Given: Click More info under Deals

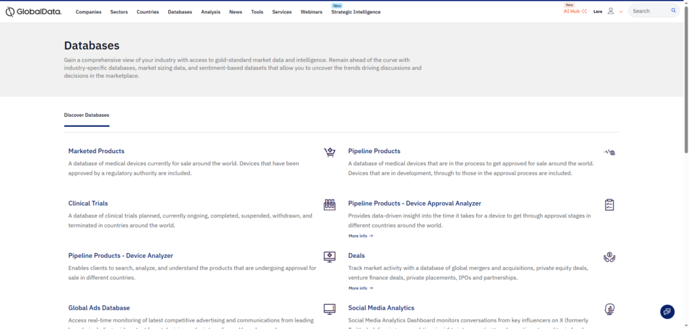Looking at the screenshot, I should pyautogui.click(x=360, y=288).
